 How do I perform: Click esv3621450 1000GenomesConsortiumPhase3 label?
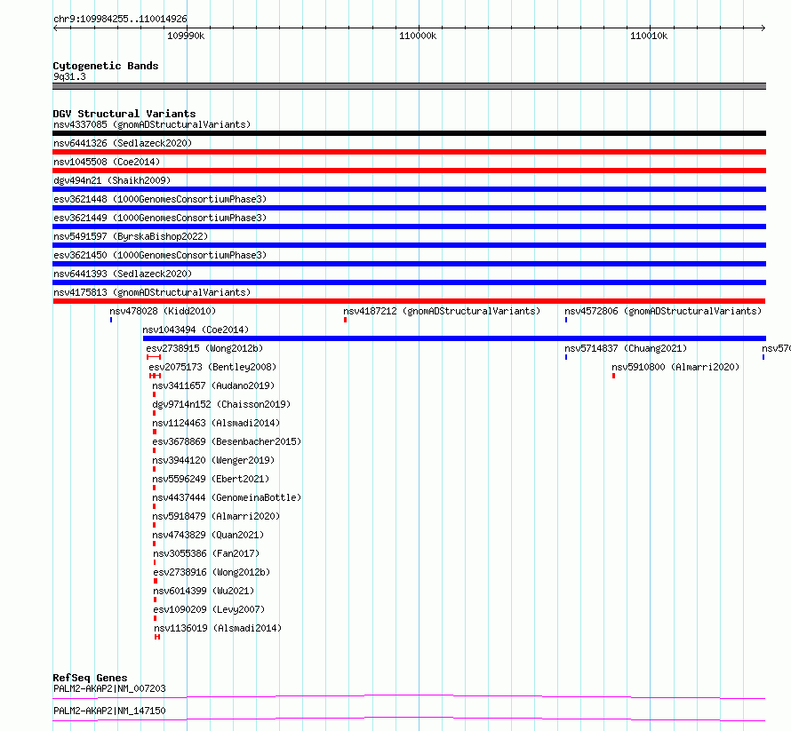coord(160,255)
